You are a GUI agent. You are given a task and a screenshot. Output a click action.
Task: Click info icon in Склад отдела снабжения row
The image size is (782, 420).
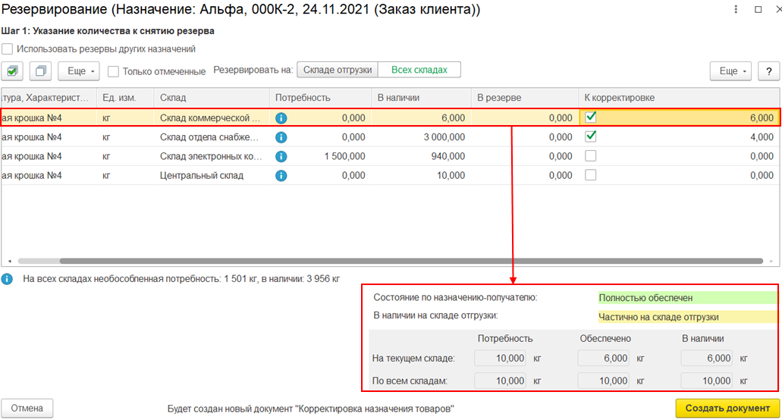pyautogui.click(x=281, y=137)
